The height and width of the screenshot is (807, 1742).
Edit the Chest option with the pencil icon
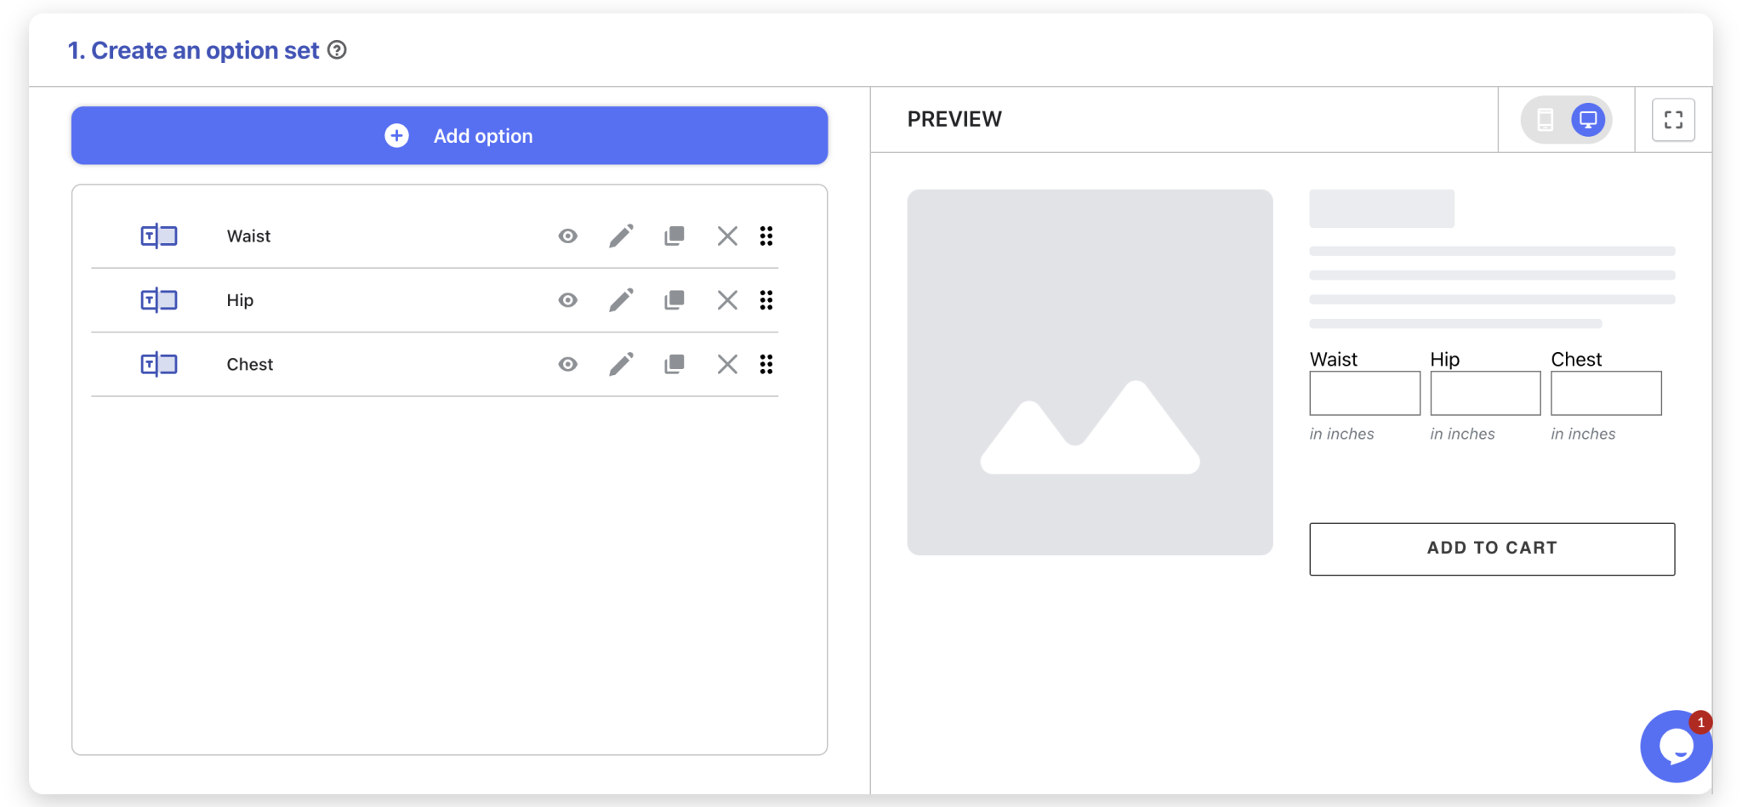pos(620,364)
